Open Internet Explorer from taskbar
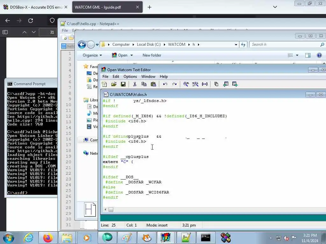Screen dimensions: 326x244 (28, 238)
